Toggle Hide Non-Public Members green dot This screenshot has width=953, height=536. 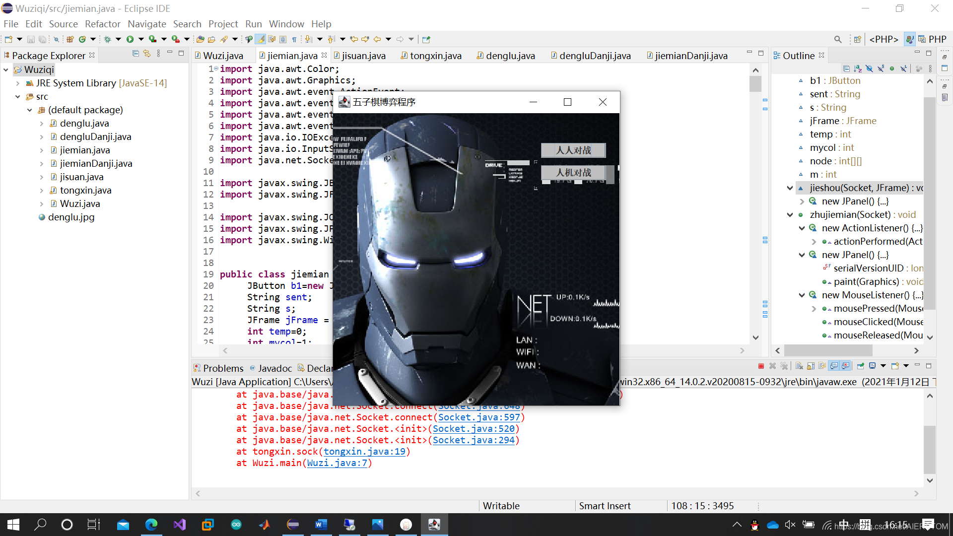(x=892, y=68)
